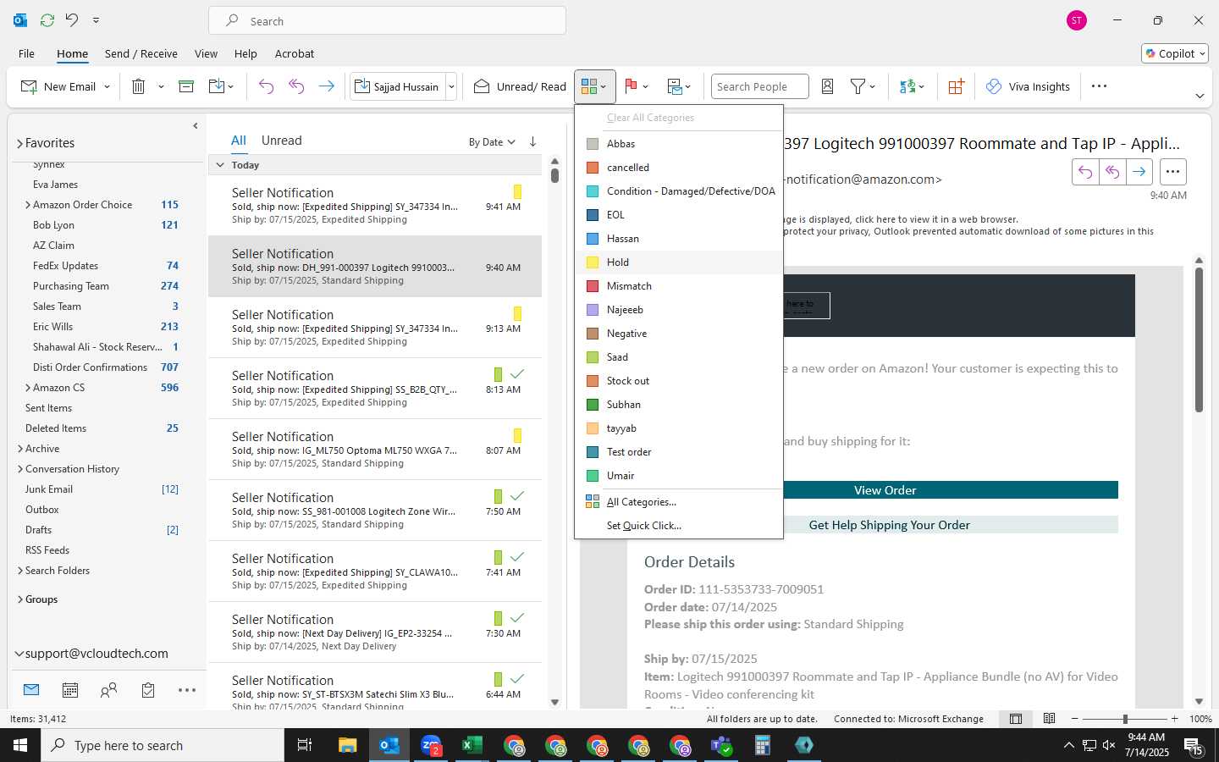1219x762 pixels.
Task: Open the Sajjad Hussain quick step dropdown
Action: coord(451,86)
